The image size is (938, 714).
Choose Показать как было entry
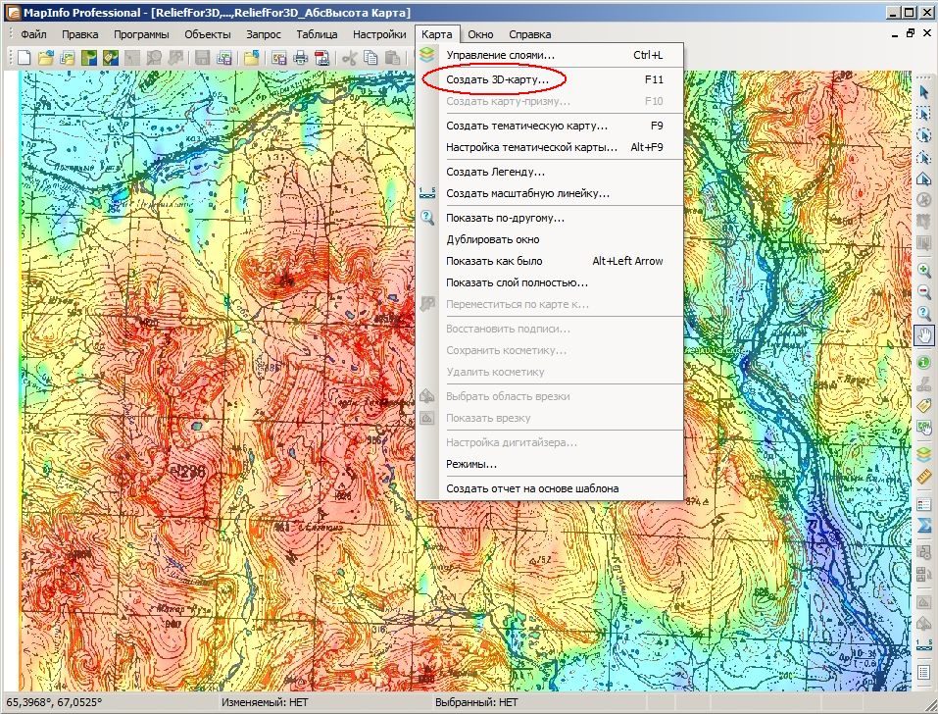click(x=550, y=261)
